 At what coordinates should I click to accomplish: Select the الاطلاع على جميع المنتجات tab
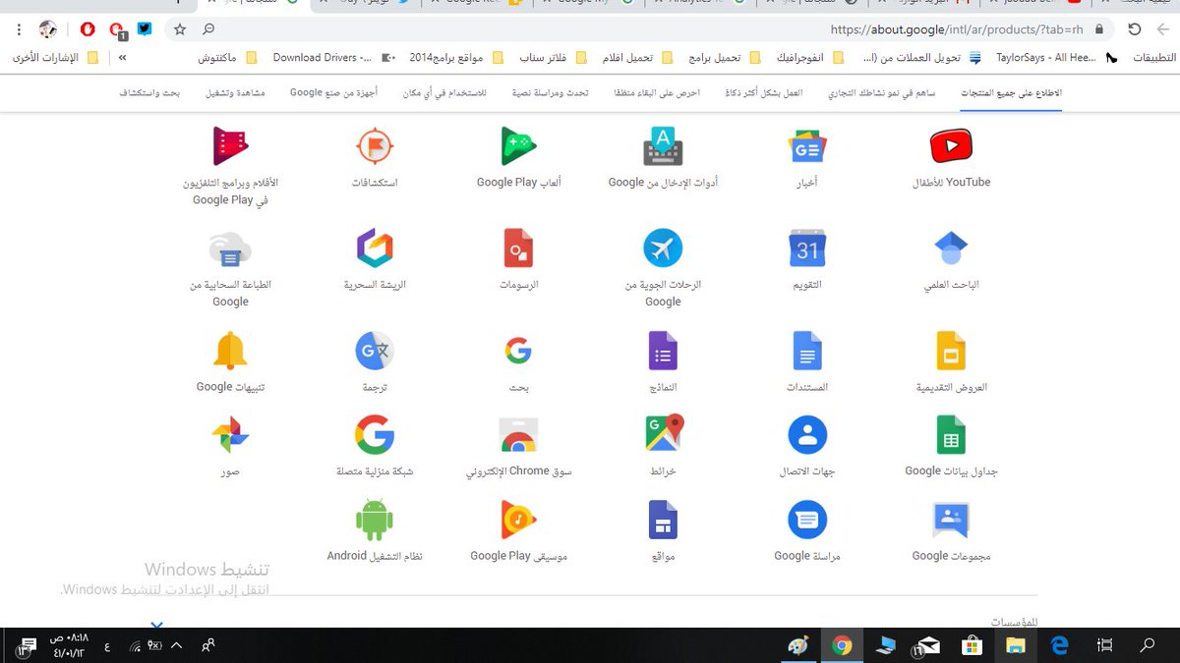click(1011, 93)
